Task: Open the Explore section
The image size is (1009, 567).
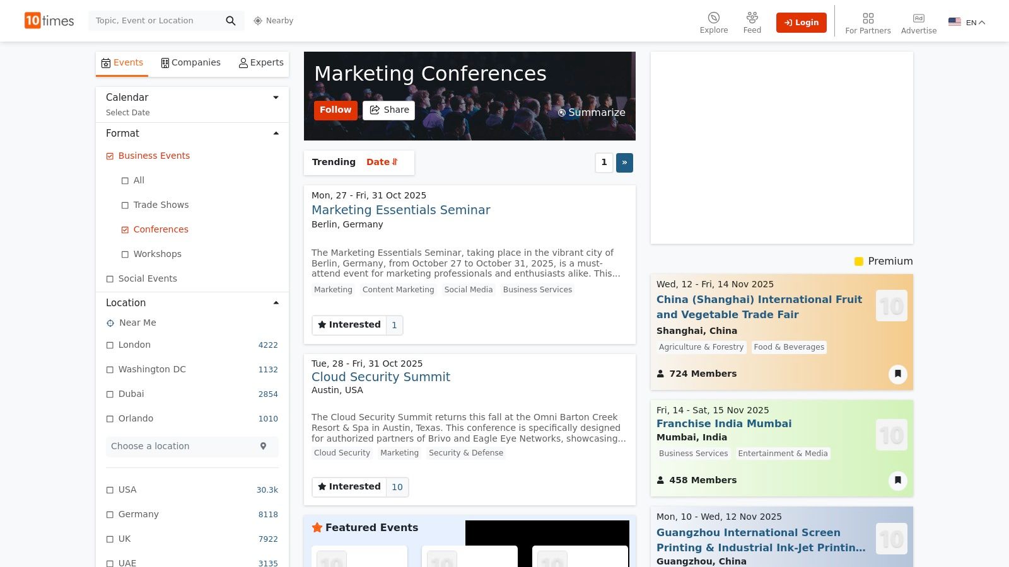Action: [713, 21]
